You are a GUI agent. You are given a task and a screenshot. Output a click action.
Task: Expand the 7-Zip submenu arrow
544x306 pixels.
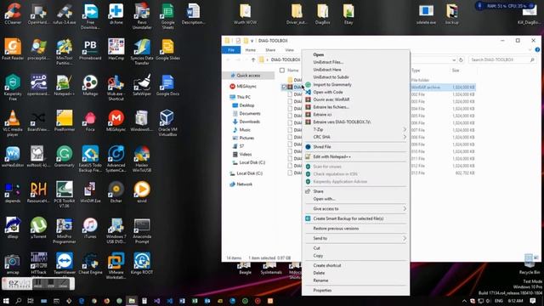pyautogui.click(x=405, y=129)
